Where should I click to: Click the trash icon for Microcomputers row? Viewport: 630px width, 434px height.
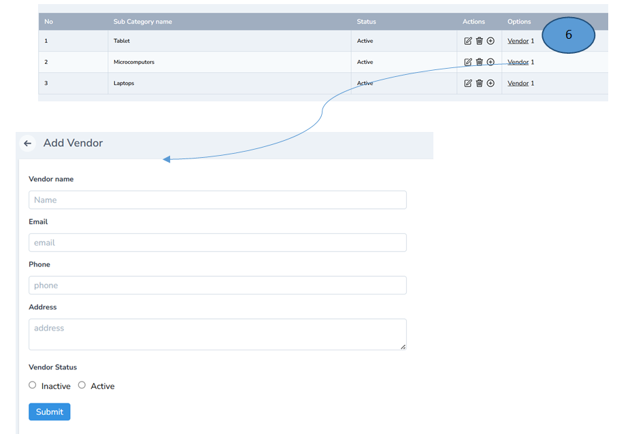point(479,62)
